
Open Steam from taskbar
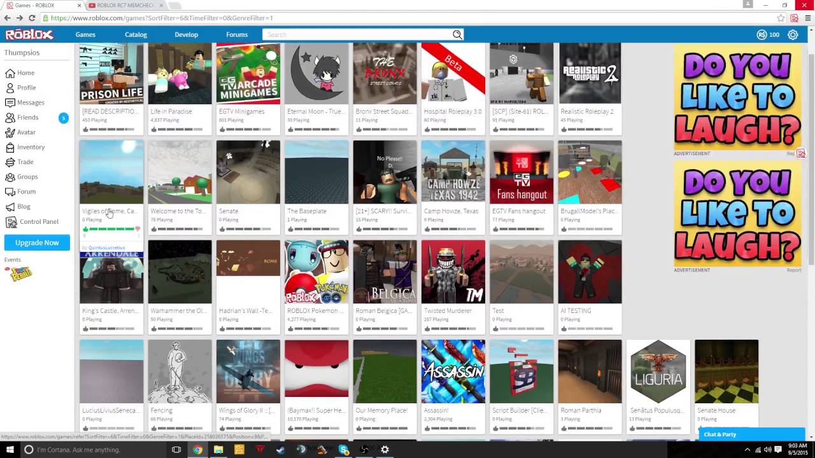click(x=281, y=449)
